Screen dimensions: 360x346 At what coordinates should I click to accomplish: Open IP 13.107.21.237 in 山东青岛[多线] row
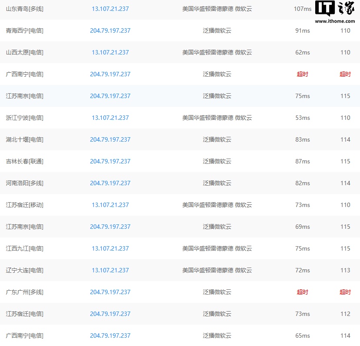(x=110, y=9)
